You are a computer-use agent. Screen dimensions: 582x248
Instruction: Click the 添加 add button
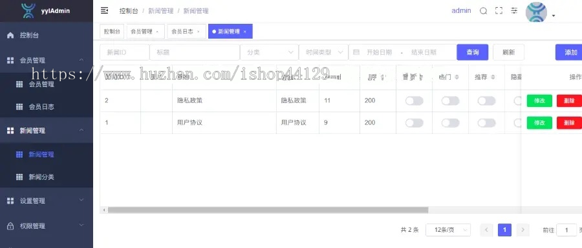pos(568,52)
